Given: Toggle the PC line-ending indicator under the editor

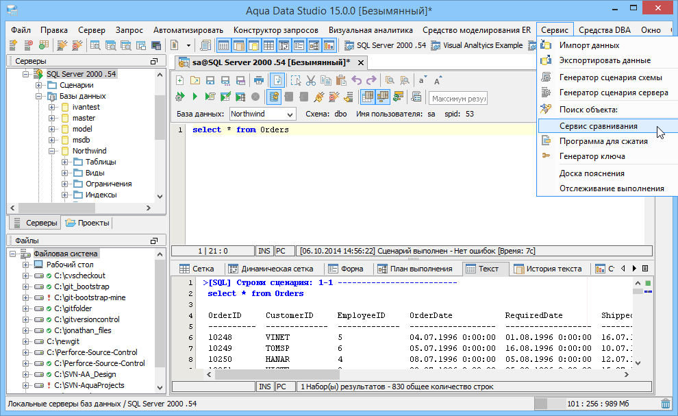Looking at the screenshot, I should 281,251.
